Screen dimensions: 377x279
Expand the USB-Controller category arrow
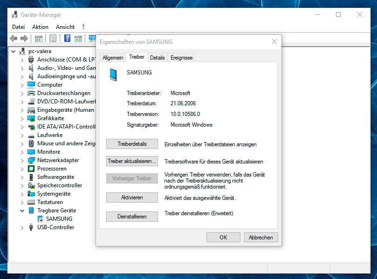pyautogui.click(x=22, y=228)
